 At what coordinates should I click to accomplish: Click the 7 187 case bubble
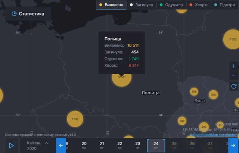pos(75,119)
